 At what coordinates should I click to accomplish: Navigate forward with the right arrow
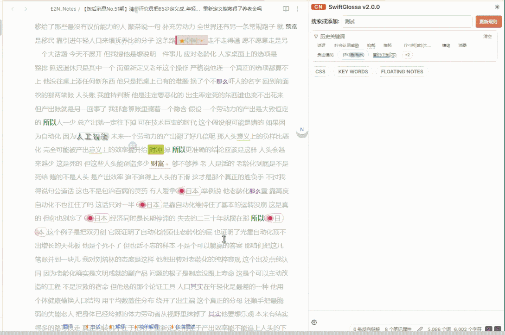pos(26,9)
